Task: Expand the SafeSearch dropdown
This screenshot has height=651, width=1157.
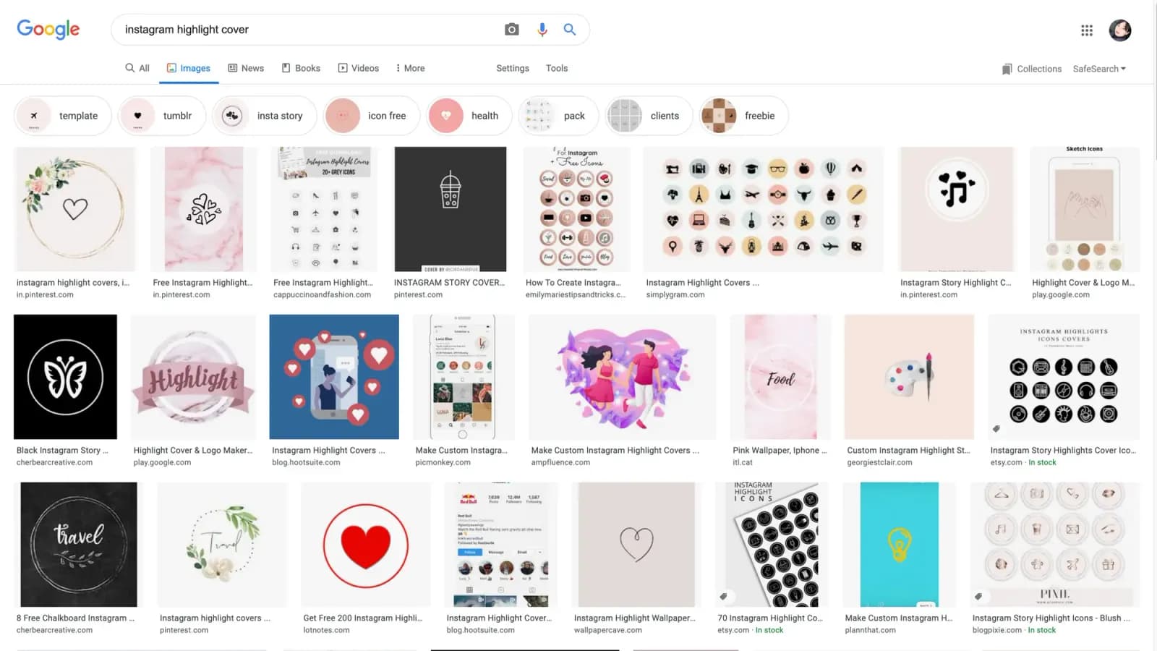Action: (1099, 69)
